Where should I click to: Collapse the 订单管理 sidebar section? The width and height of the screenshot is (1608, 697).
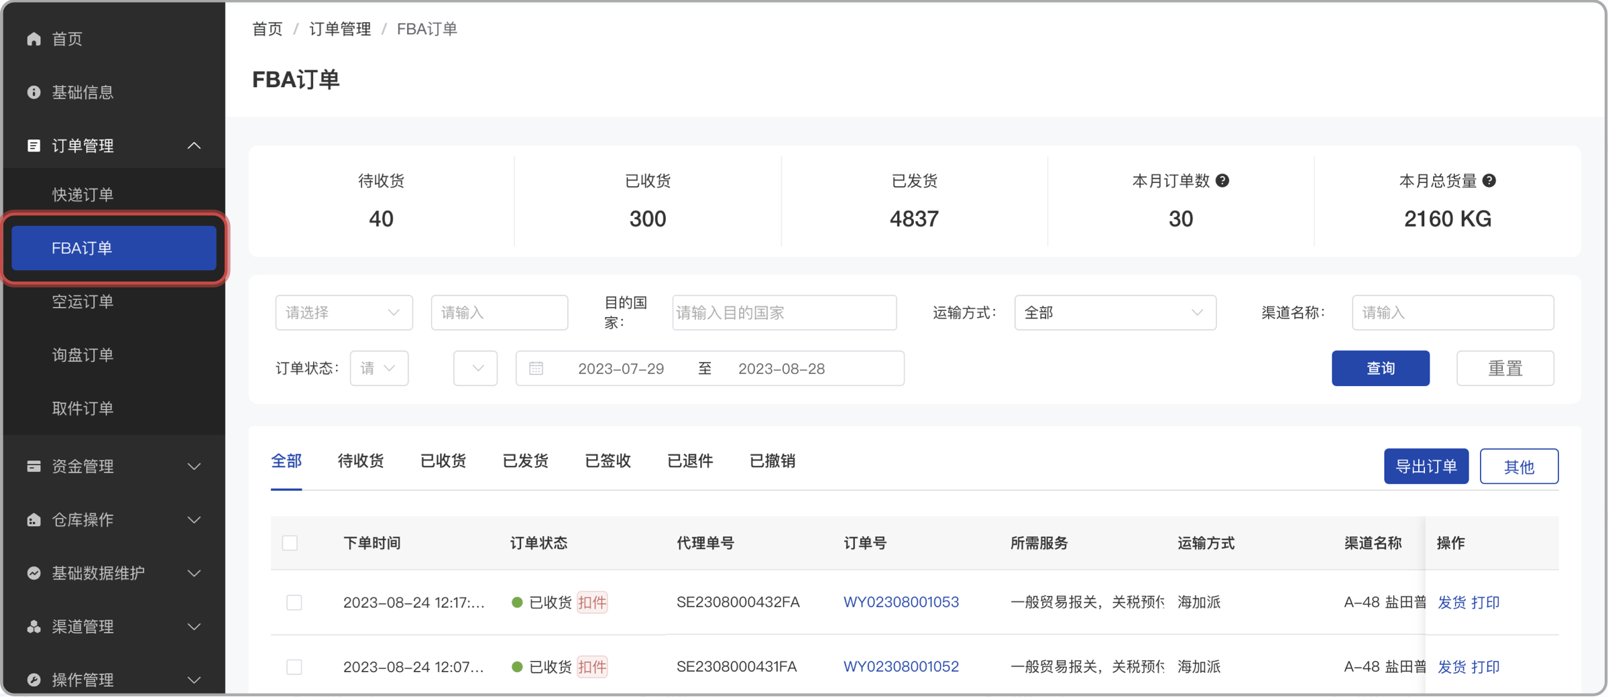click(x=194, y=145)
